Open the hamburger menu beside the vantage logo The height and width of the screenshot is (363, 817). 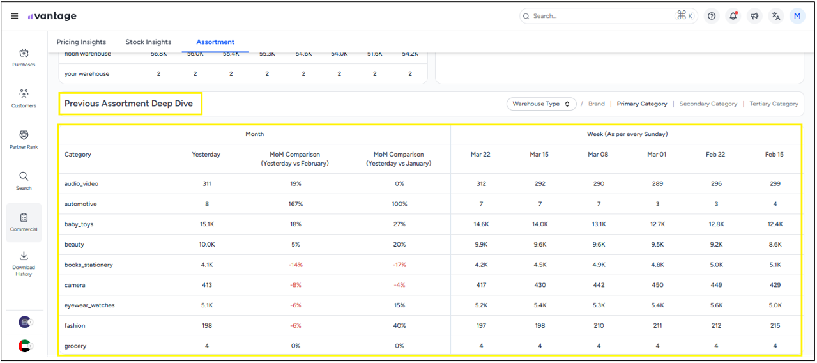pyautogui.click(x=15, y=17)
